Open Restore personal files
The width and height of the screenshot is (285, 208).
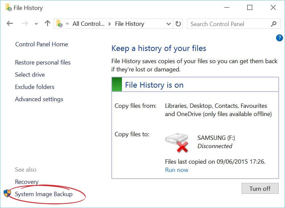43,62
